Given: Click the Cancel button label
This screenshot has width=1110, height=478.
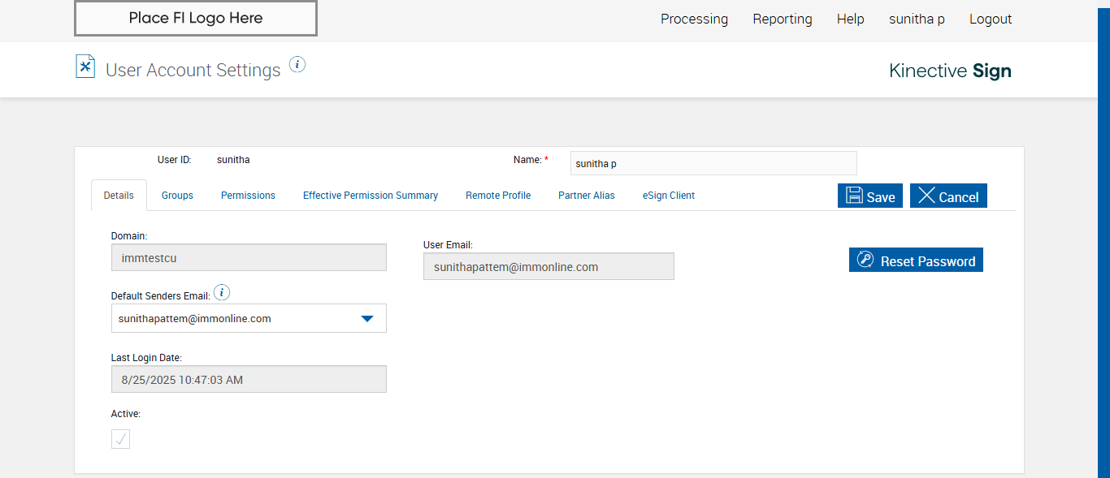Looking at the screenshot, I should click(x=959, y=197).
